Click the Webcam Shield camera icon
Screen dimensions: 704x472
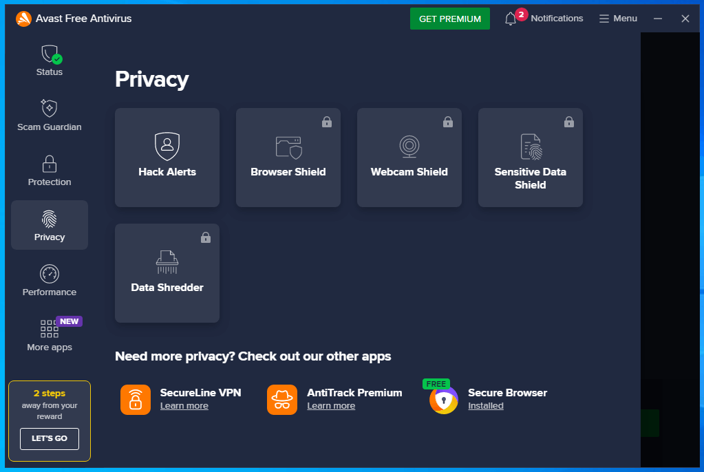(x=409, y=147)
